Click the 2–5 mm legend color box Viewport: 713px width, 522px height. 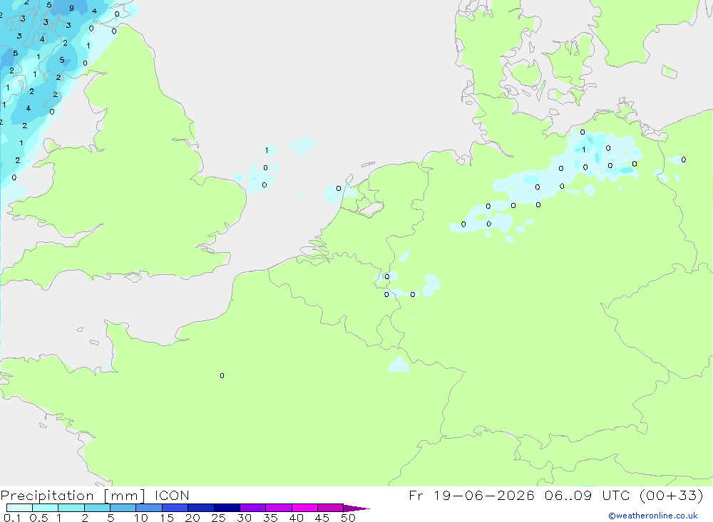[97, 508]
